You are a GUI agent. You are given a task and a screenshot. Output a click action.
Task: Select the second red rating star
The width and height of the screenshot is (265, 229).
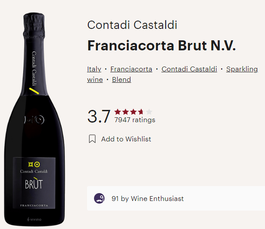pyautogui.click(x=126, y=112)
